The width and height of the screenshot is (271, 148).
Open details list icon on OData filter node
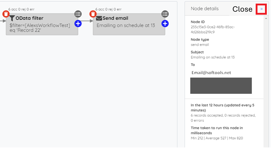(78, 14)
